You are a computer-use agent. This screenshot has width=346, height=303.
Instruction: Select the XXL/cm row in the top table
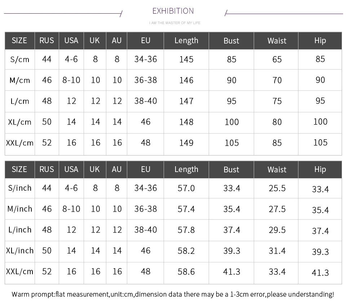click(x=173, y=143)
